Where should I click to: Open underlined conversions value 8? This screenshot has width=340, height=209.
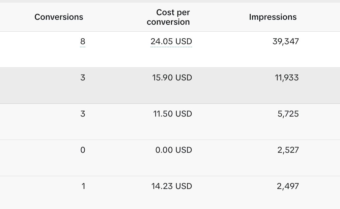click(x=83, y=42)
